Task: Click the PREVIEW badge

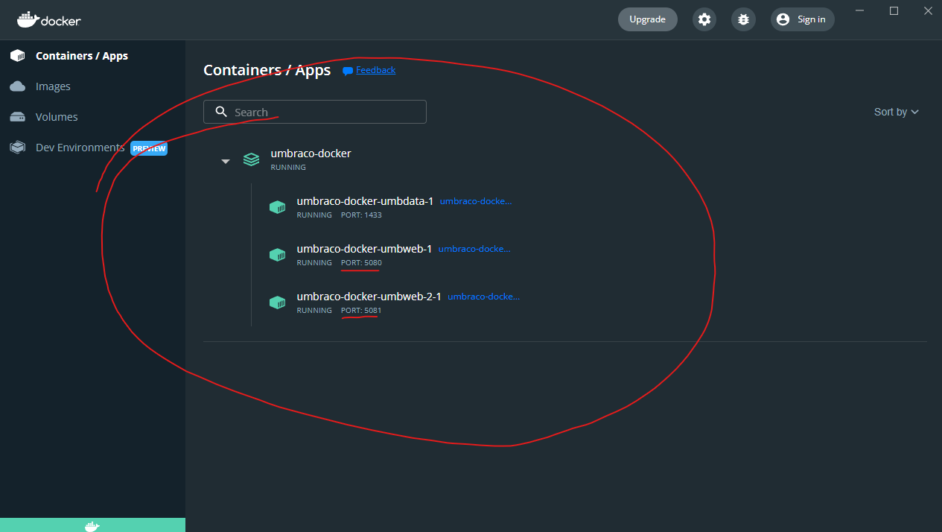Action: (x=149, y=148)
